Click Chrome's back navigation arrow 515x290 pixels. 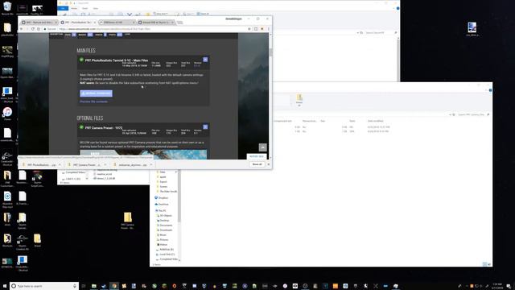(x=22, y=29)
